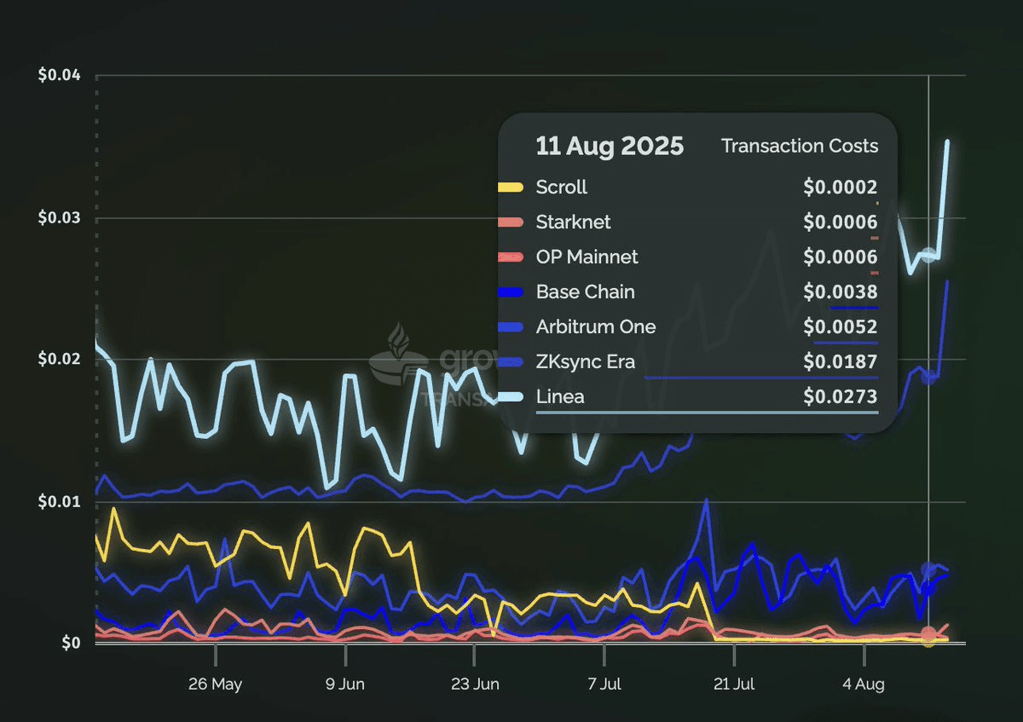Click the $0.02 y-axis label
Viewport: 1023px width, 722px height.
59,359
